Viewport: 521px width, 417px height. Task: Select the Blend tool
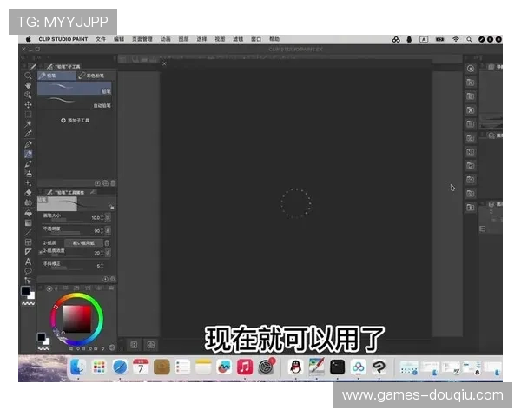click(x=29, y=202)
